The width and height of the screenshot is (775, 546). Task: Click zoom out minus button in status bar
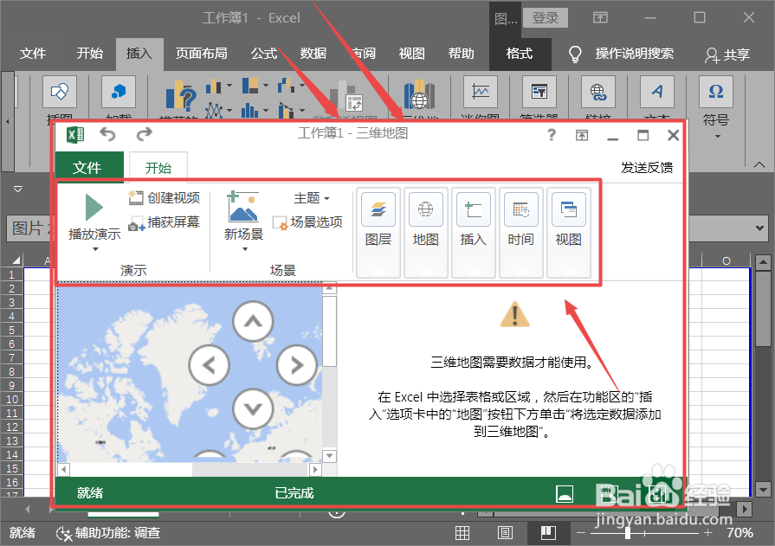pyautogui.click(x=580, y=533)
